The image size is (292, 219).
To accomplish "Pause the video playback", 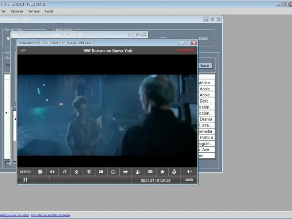I will [26, 180].
